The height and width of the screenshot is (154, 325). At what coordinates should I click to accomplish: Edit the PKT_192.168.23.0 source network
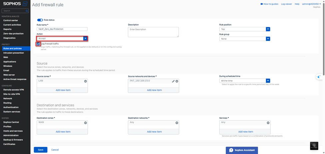click(x=173, y=81)
